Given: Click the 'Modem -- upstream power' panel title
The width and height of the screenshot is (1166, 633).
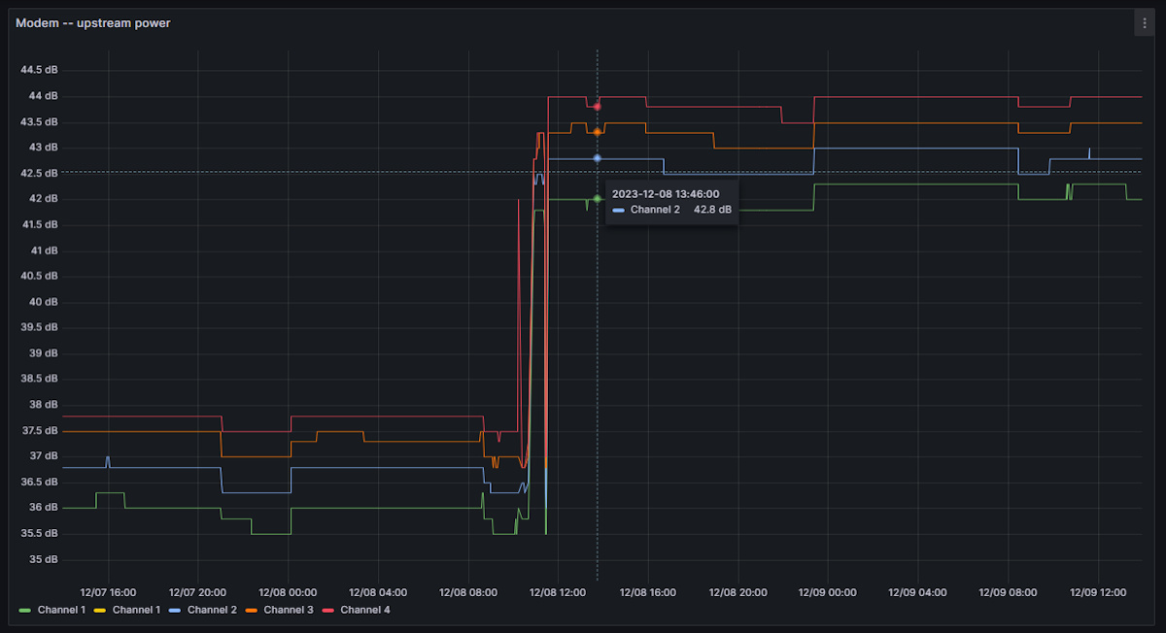Looking at the screenshot, I should [x=93, y=23].
